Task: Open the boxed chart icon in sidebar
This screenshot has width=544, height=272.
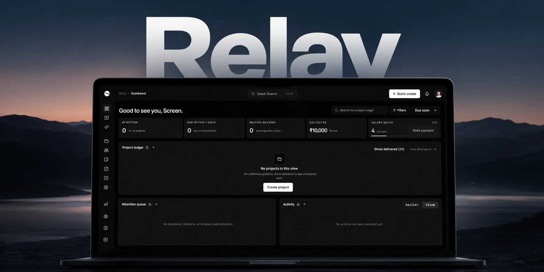Action: click(x=106, y=178)
